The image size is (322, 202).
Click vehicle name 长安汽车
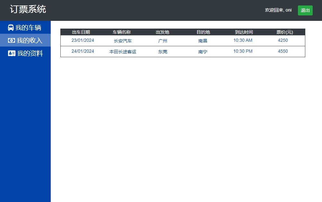coord(123,41)
